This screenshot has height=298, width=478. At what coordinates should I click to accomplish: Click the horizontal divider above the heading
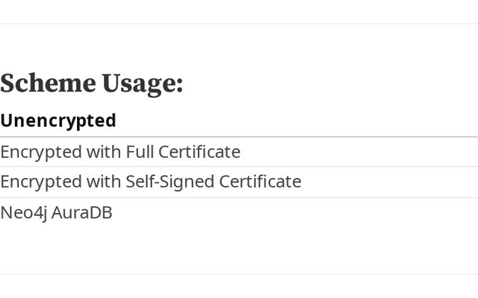239,24
